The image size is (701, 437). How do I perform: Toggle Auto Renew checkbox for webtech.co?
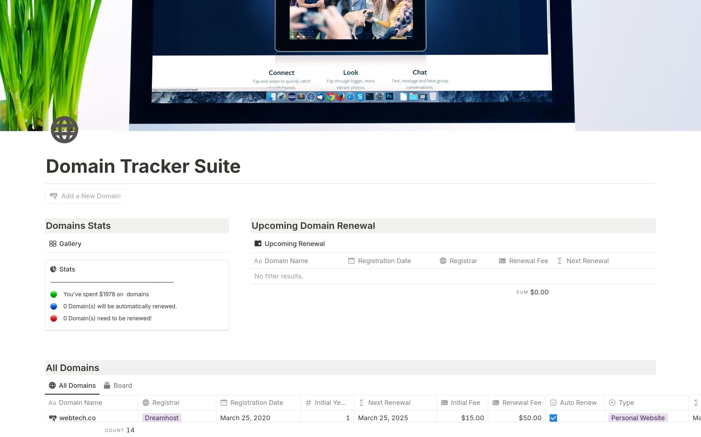coord(553,418)
